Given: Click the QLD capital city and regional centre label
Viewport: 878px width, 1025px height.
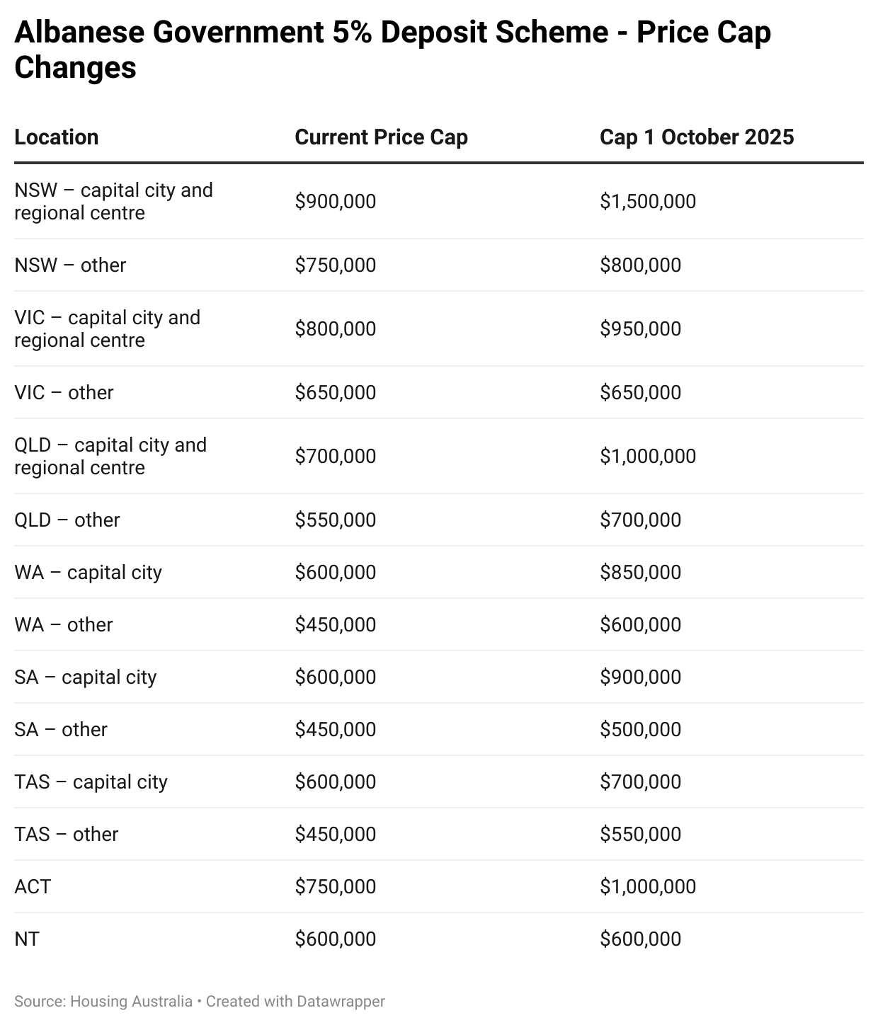Looking at the screenshot, I should (110, 457).
